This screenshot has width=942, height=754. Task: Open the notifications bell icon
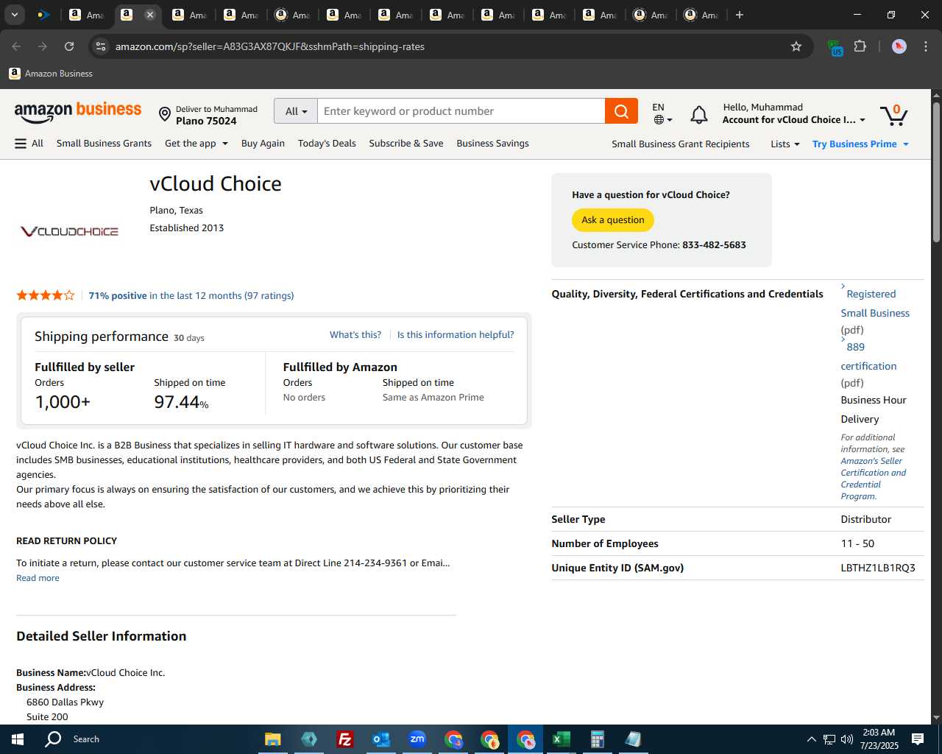699,114
